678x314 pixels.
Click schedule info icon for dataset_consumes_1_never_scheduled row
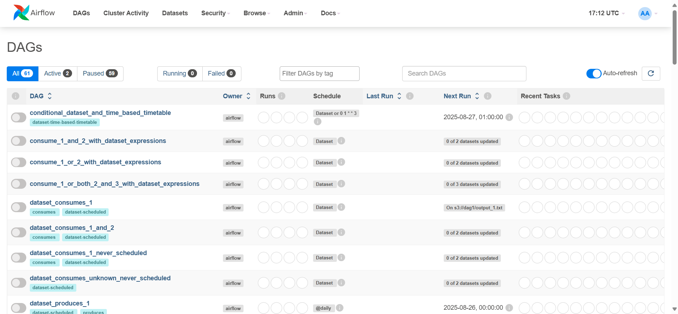[341, 258]
